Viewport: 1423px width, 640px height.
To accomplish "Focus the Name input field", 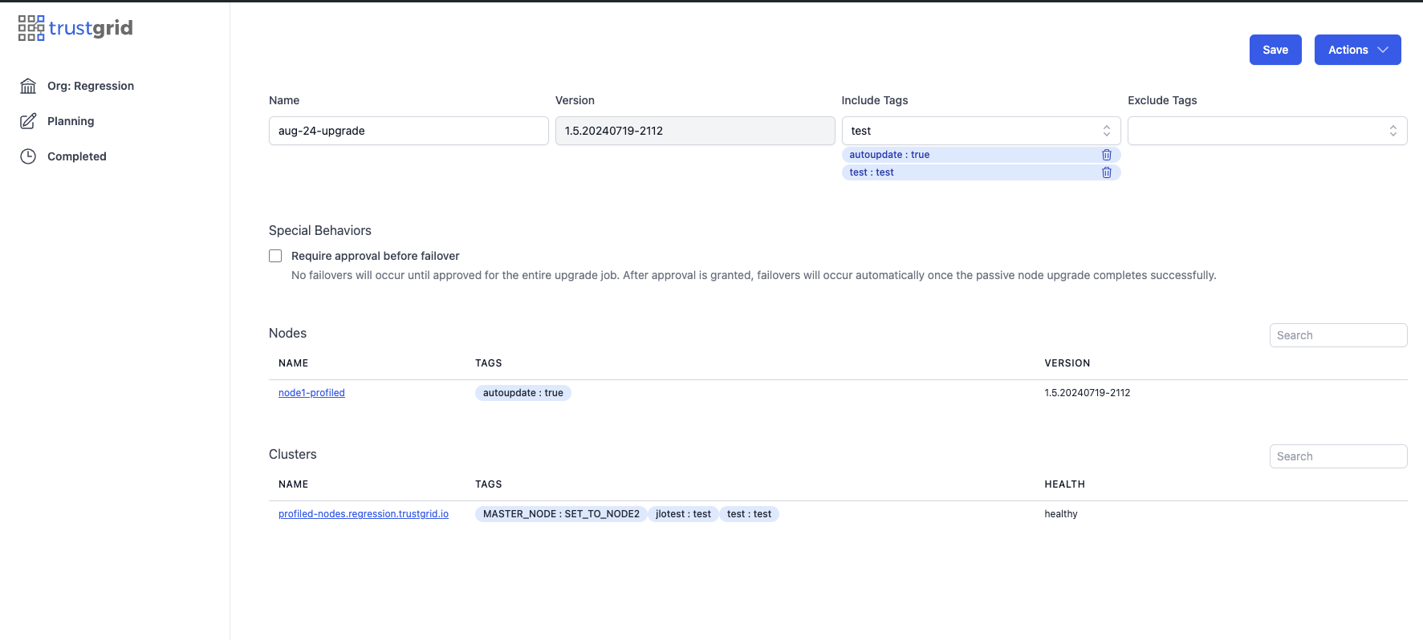I will click(x=409, y=131).
